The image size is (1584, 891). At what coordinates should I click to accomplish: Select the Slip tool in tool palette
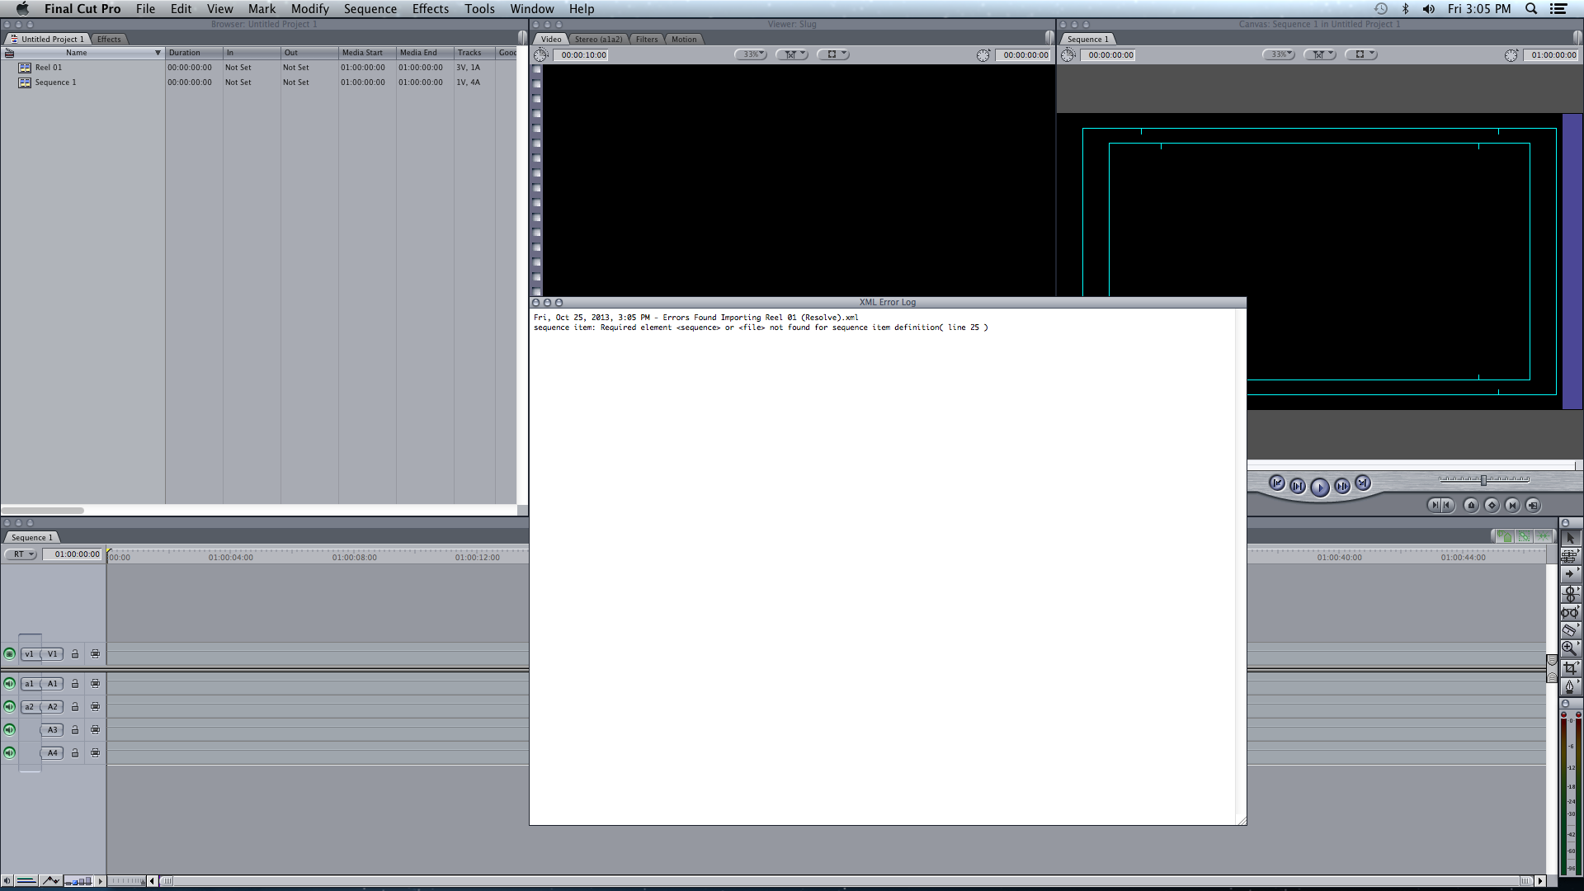click(x=1570, y=612)
